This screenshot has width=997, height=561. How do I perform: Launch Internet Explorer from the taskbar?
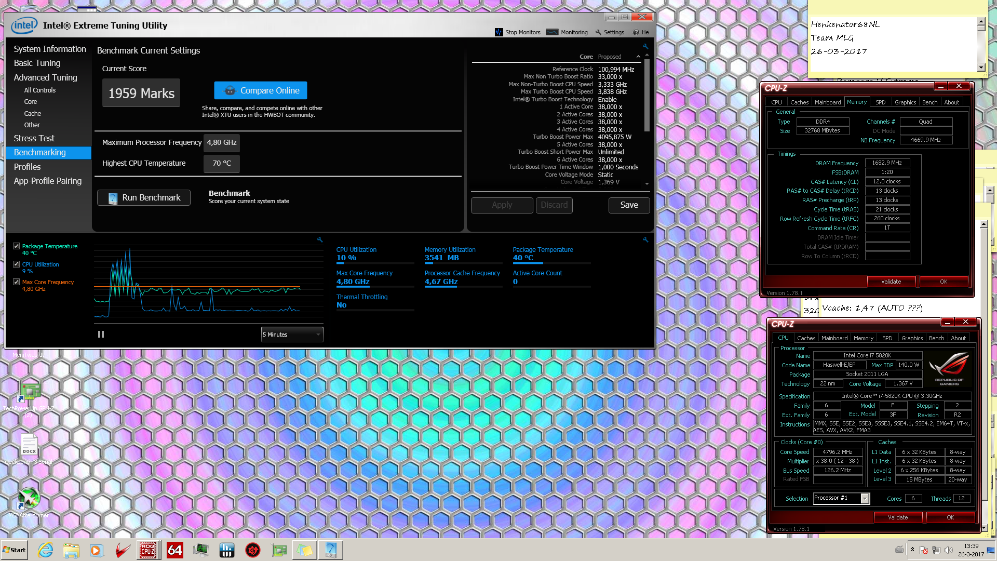pyautogui.click(x=45, y=550)
